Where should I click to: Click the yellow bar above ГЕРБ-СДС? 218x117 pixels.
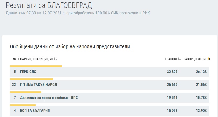pos(36,66)
